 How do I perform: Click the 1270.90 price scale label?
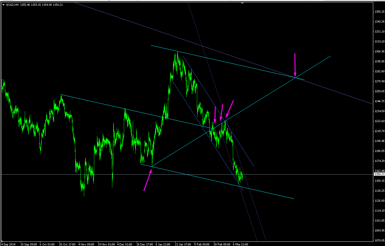379,81
